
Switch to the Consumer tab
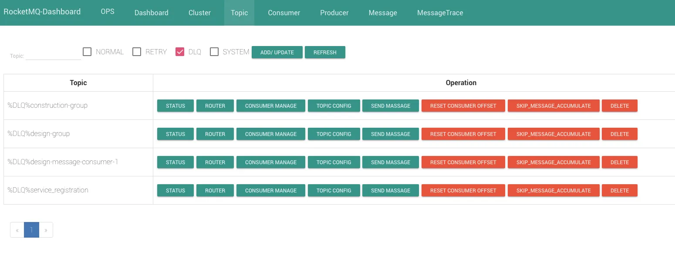pyautogui.click(x=284, y=13)
